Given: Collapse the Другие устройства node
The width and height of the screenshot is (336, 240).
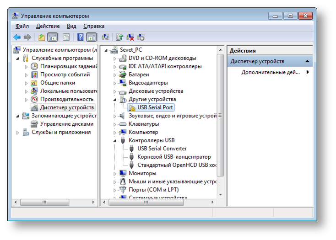Looking at the screenshot, I should pyautogui.click(x=114, y=100).
